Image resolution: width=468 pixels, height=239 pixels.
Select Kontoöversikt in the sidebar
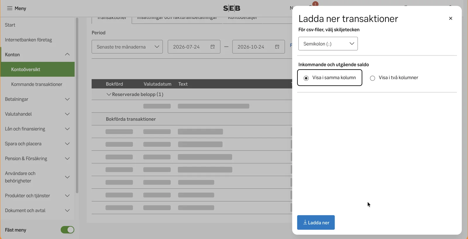pos(37,70)
